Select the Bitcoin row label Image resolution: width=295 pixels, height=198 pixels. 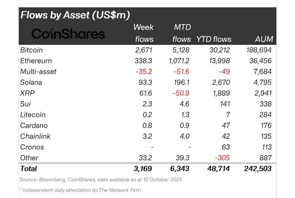coord(32,50)
